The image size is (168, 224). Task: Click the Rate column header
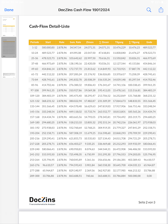(62, 42)
